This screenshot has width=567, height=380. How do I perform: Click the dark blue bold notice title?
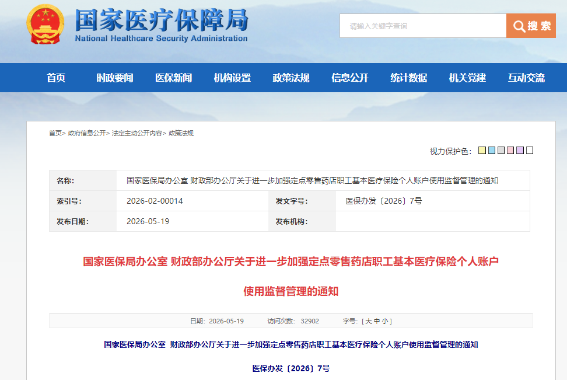pos(290,344)
